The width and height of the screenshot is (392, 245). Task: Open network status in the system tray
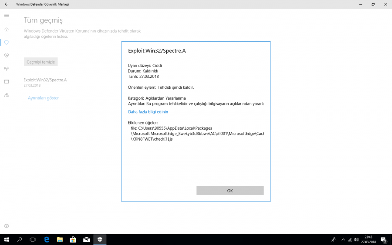350,240
